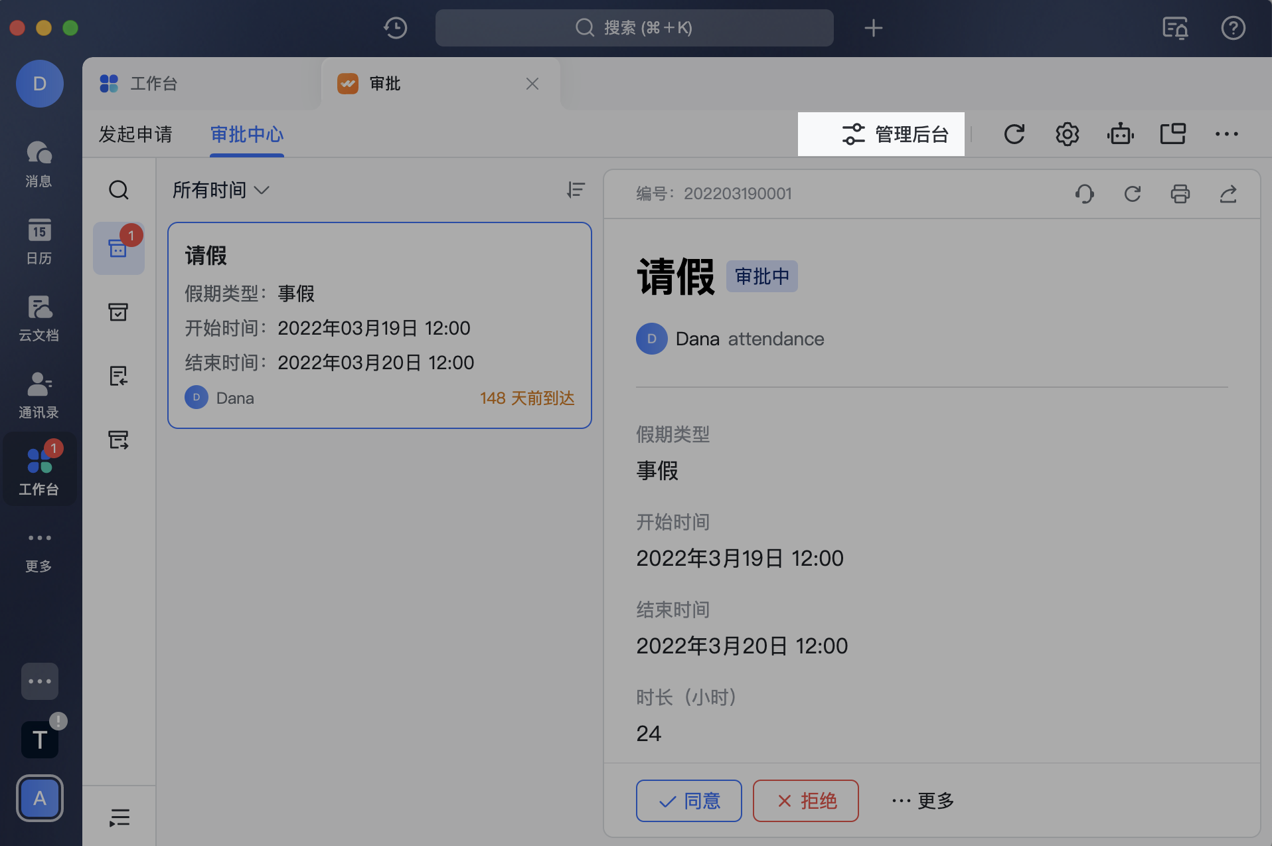The width and height of the screenshot is (1272, 846).
Task: Click the search icon in approval panel
Action: 119,191
